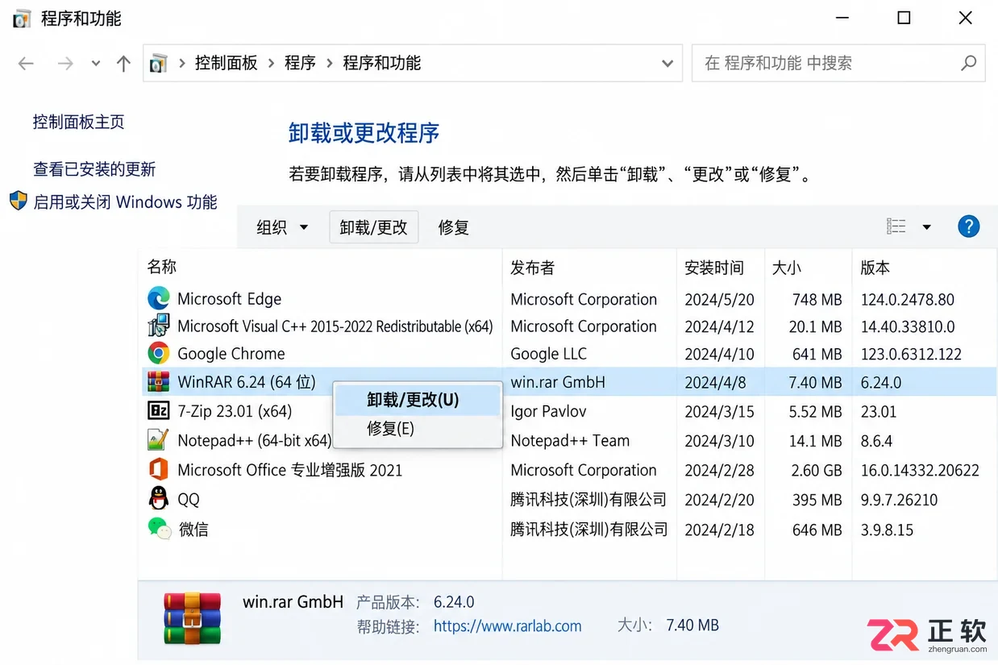Go back with the left arrow
This screenshot has width=998, height=665.
coord(26,64)
